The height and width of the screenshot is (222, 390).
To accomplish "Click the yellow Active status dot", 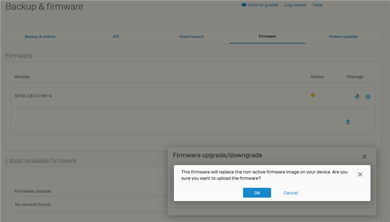I will point(313,95).
